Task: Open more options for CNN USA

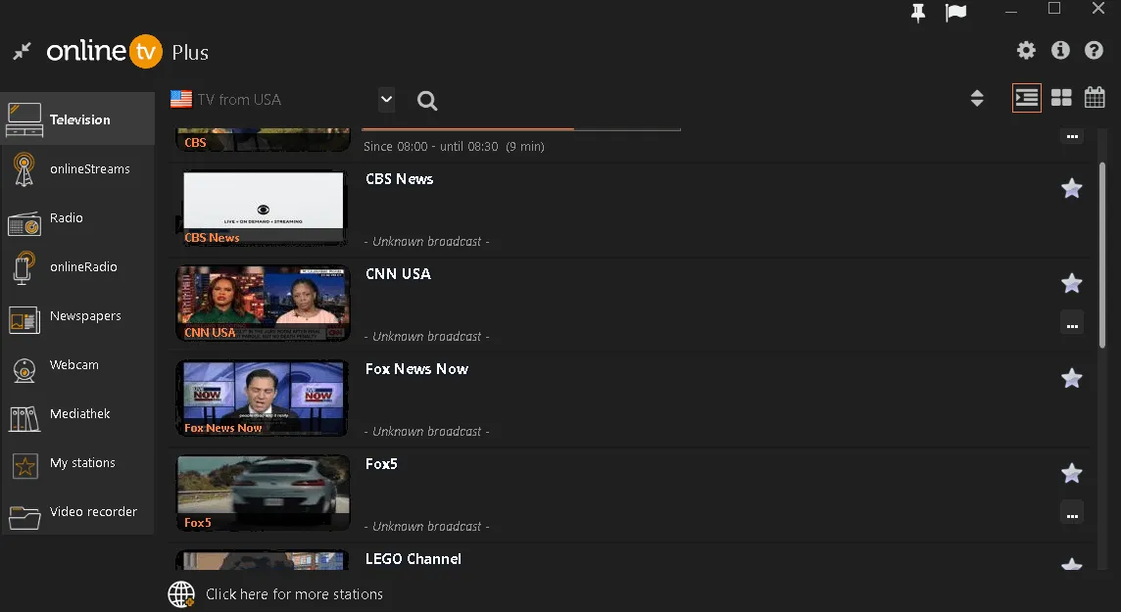Action: pos(1072,322)
